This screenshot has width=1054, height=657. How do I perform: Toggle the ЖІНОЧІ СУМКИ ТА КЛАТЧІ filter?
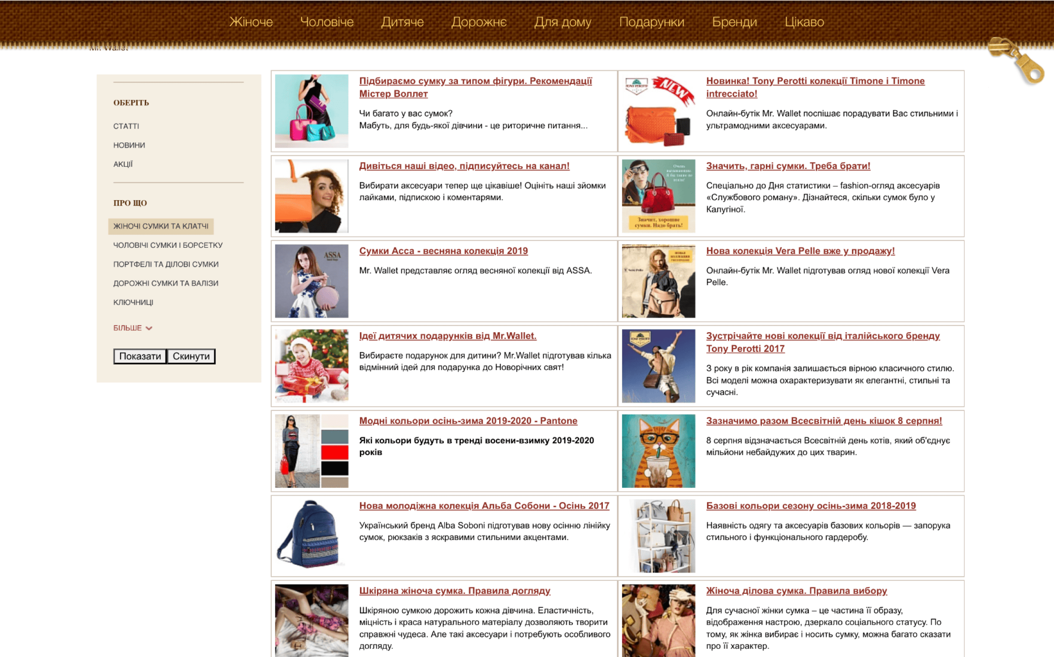pyautogui.click(x=161, y=226)
